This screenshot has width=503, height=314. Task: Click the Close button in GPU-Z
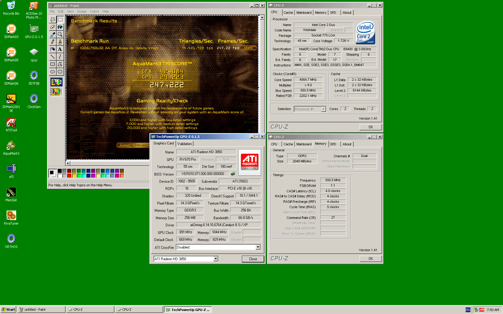253,259
